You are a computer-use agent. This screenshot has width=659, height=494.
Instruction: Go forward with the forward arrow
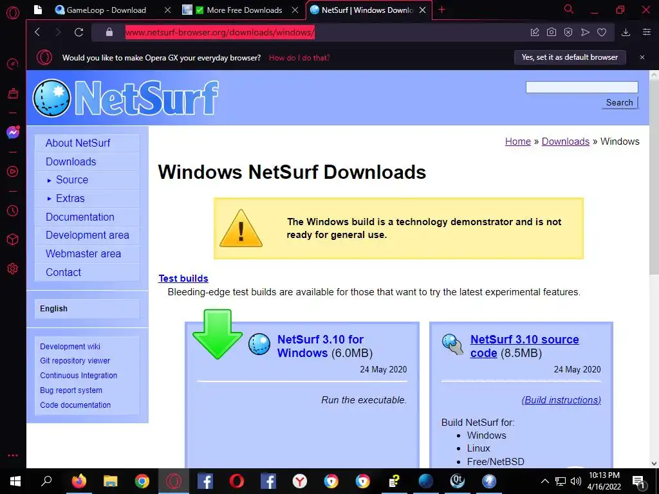[58, 32]
